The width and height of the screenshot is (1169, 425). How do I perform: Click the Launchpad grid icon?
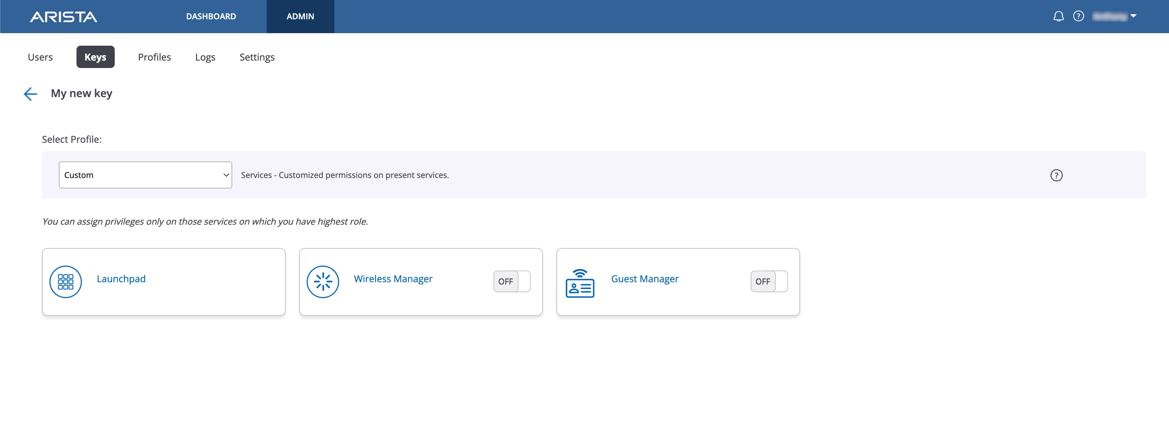[x=66, y=282]
